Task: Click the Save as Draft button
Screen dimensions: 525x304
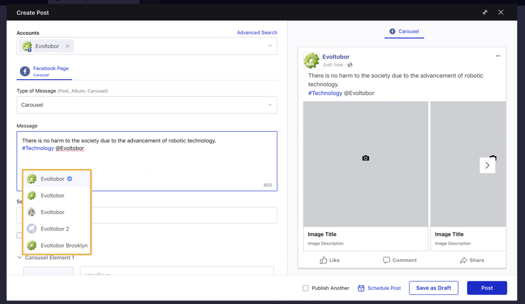Action: pyautogui.click(x=434, y=288)
